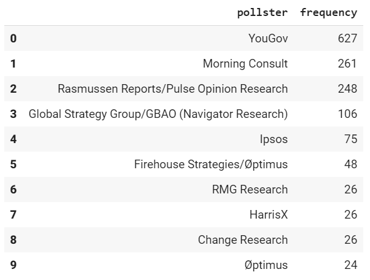Click the frequency value 48
370x280 pixels.
[x=350, y=165]
